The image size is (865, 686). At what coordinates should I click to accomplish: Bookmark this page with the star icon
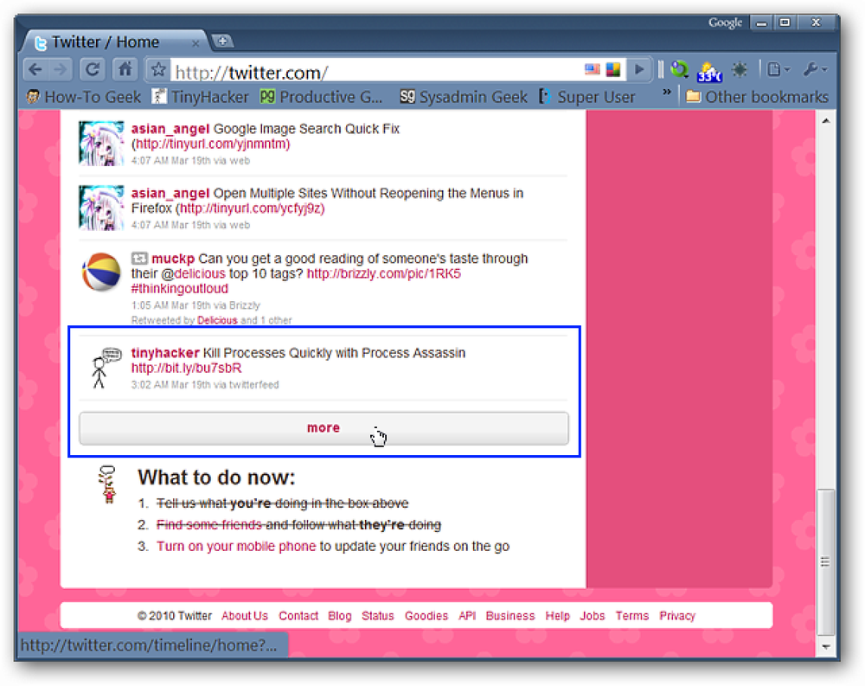click(x=158, y=69)
